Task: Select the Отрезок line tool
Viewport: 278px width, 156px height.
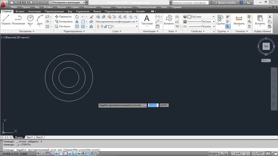Action: click(6, 20)
